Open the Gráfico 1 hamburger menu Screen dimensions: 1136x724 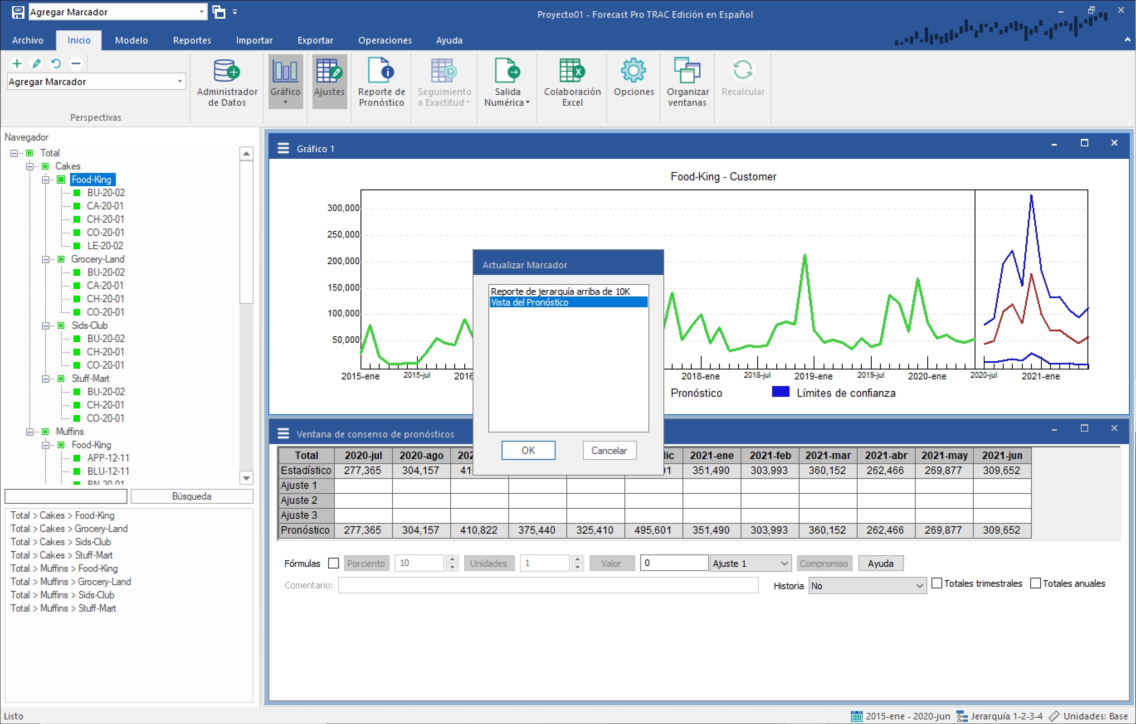click(283, 148)
